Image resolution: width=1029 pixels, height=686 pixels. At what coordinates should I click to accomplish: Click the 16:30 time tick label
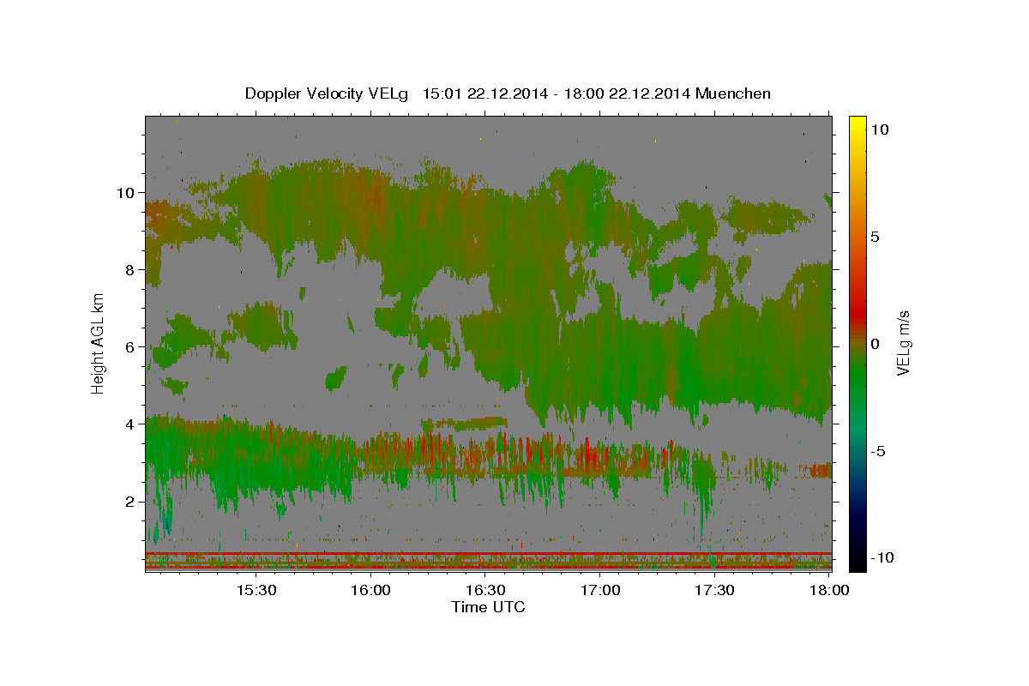[x=485, y=590]
